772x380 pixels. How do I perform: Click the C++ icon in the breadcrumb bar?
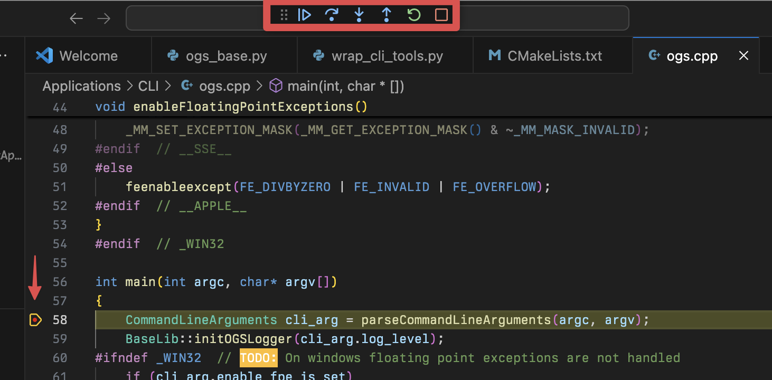click(187, 85)
